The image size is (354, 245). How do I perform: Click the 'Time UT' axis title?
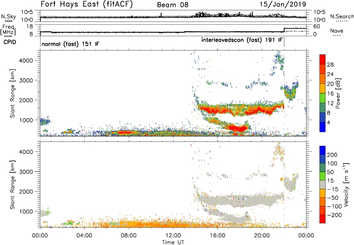point(173,242)
